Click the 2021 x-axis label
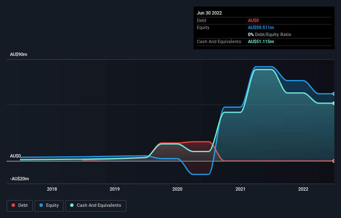341x218 pixels. 240,189
